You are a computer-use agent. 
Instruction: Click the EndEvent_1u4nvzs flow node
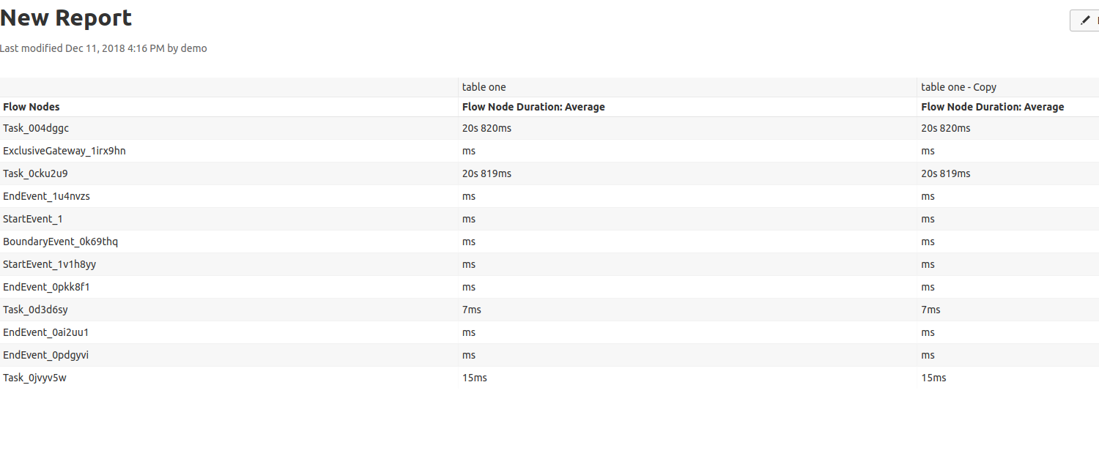pos(46,196)
